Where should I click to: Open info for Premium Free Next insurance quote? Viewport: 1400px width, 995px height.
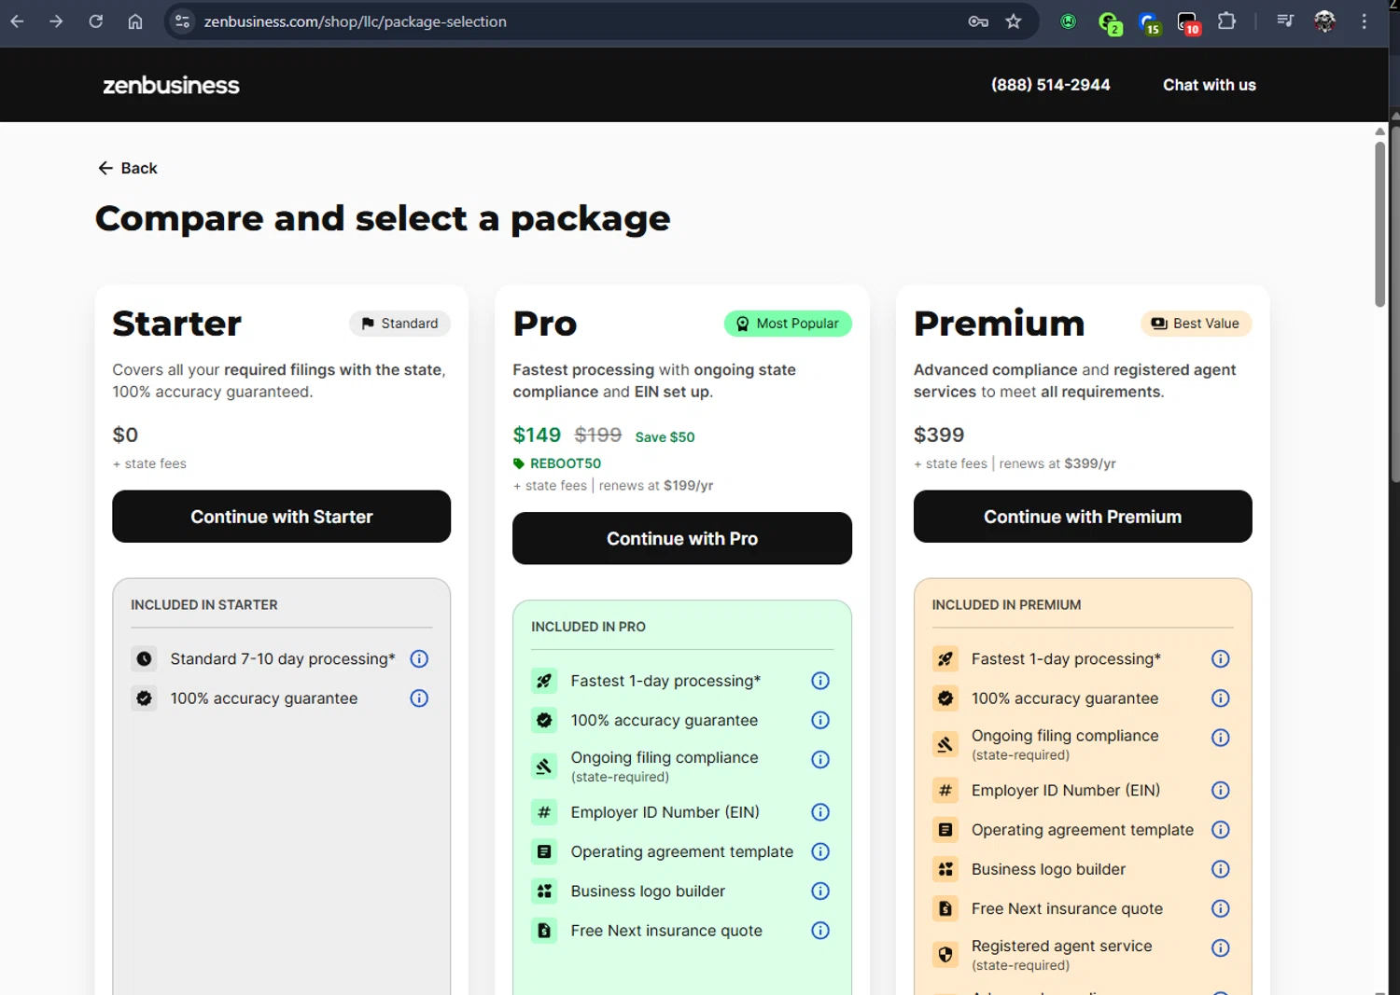pyautogui.click(x=1220, y=908)
